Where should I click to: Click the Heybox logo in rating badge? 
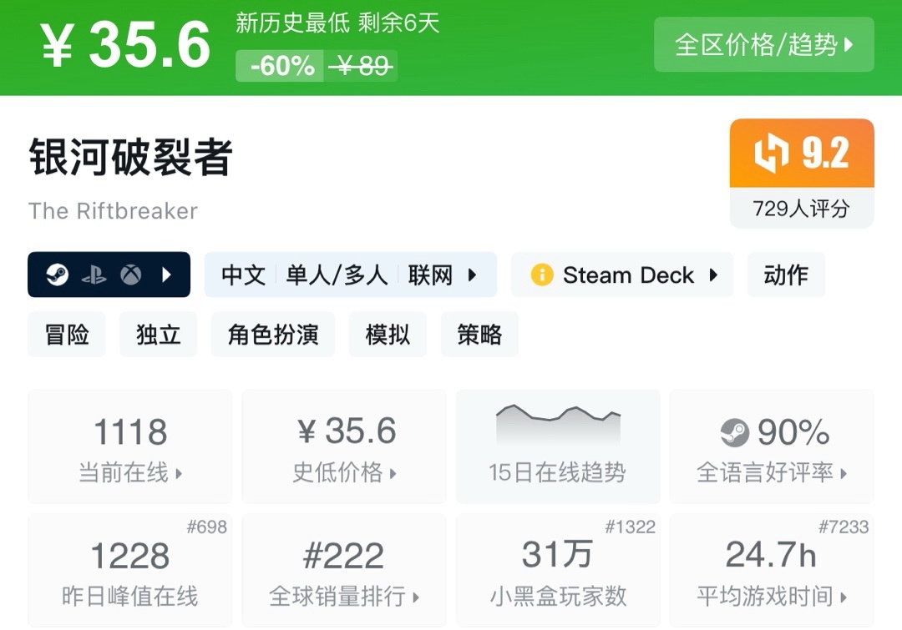pos(771,154)
